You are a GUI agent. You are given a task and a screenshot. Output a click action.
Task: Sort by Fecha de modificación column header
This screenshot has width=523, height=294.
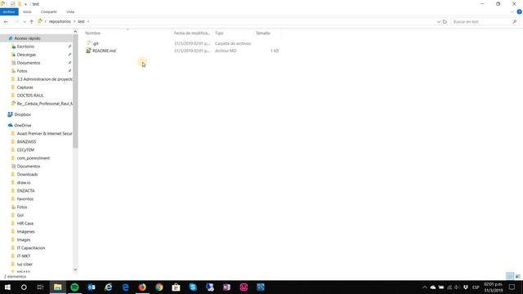click(192, 33)
